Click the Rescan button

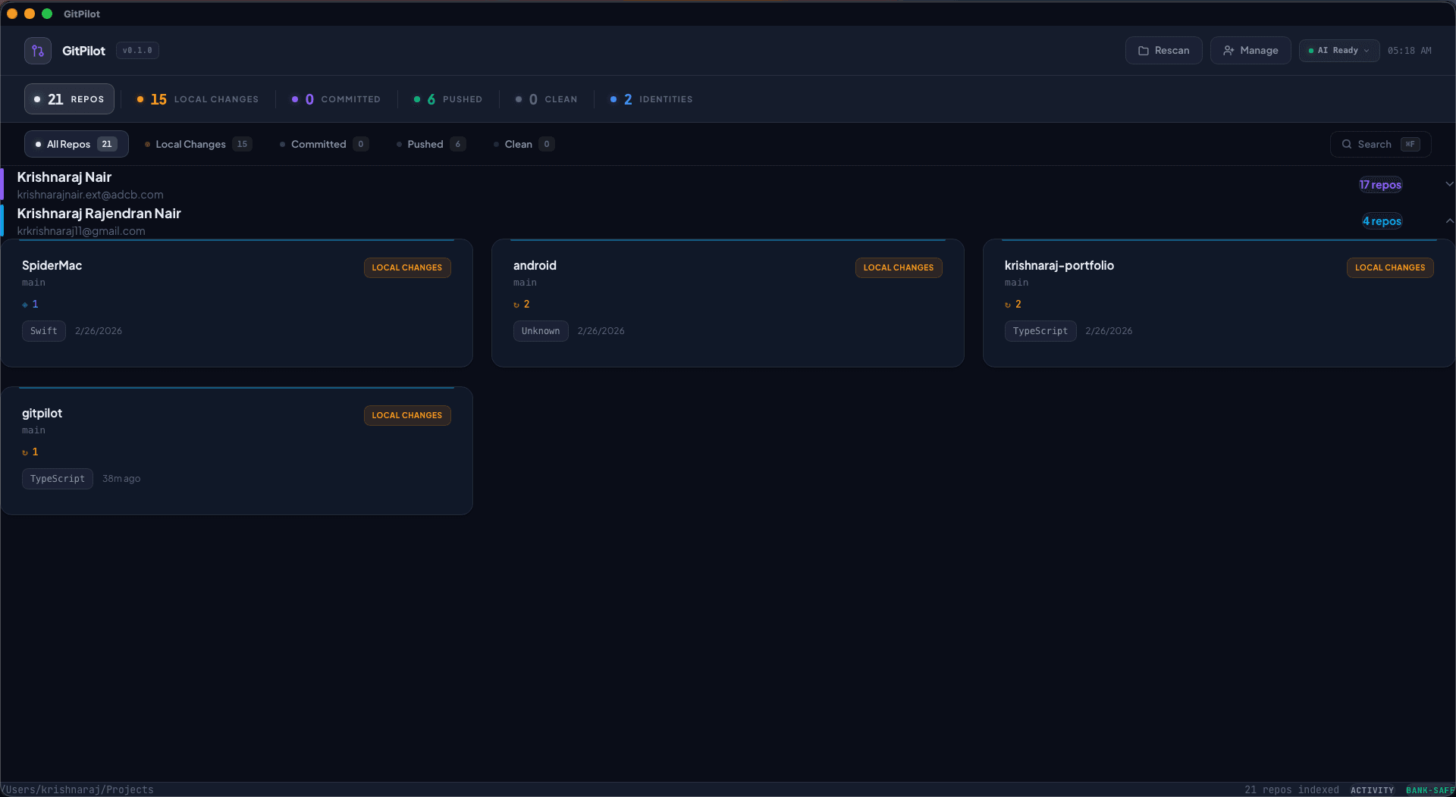tap(1163, 50)
